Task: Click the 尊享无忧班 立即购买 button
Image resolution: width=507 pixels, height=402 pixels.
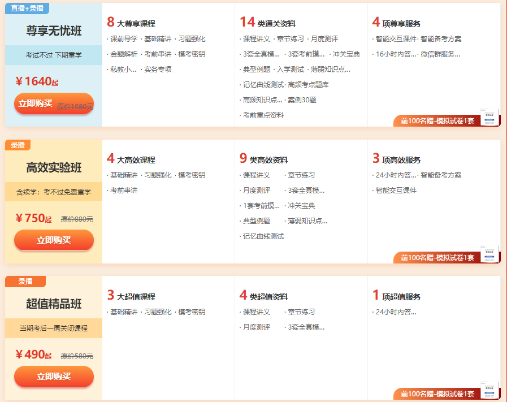Action: coord(54,104)
